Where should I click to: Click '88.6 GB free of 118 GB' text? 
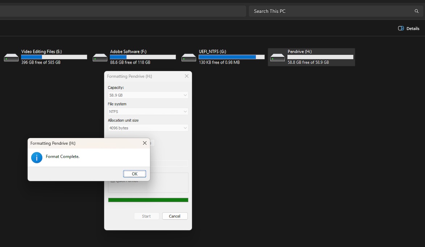point(130,62)
